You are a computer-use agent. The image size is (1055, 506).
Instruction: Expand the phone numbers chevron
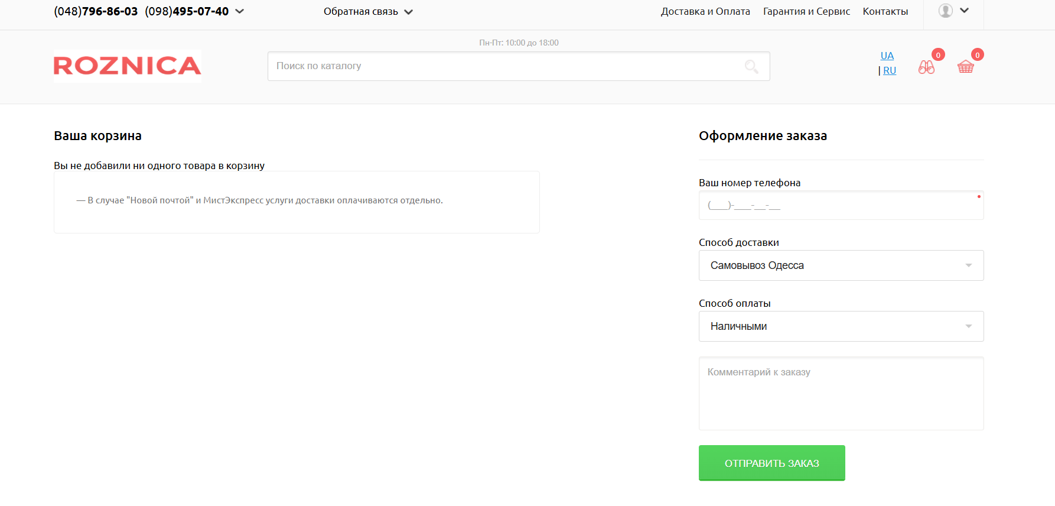click(x=240, y=11)
